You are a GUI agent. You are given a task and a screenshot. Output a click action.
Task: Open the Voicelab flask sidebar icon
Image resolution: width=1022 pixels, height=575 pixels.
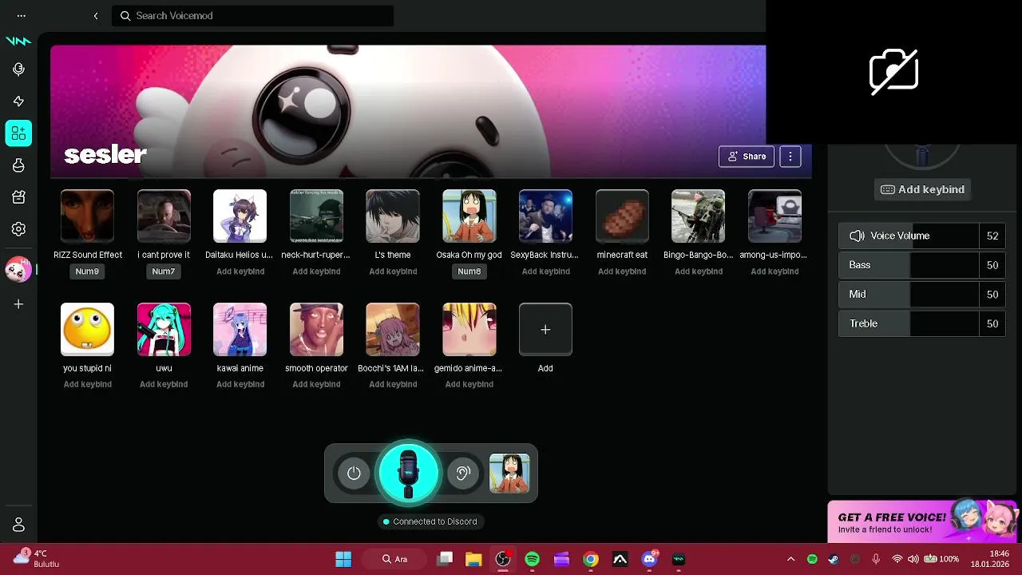click(x=18, y=165)
